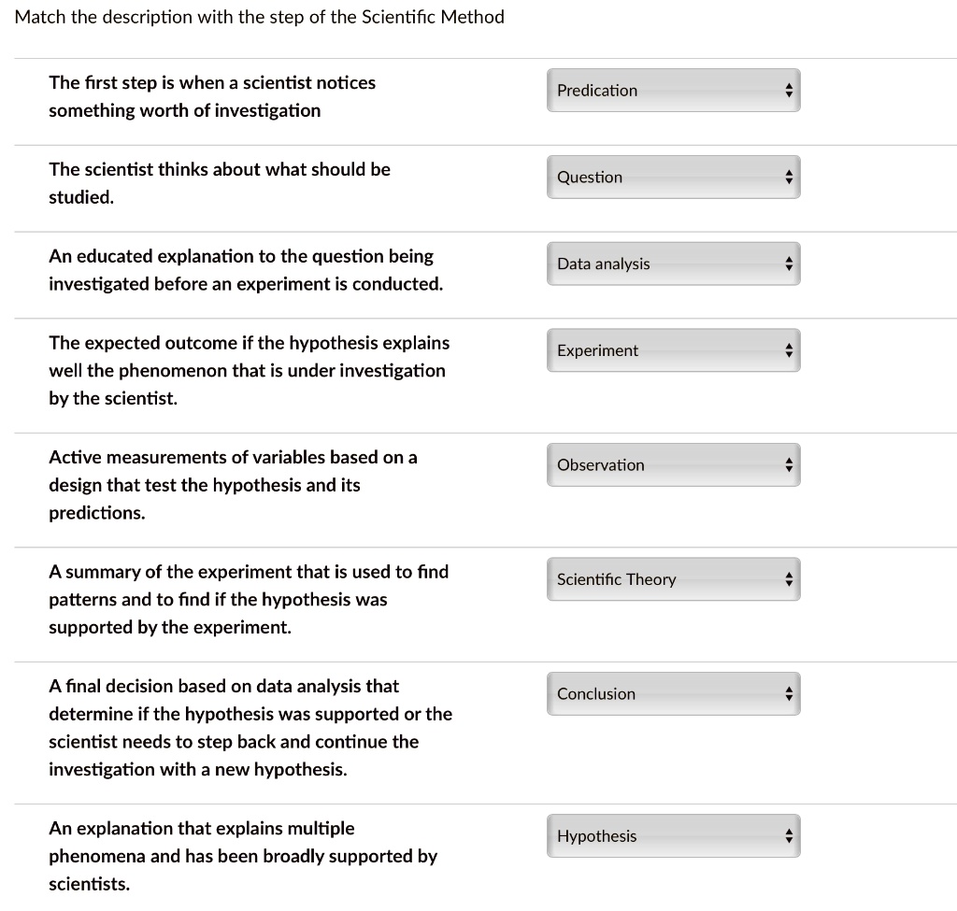Click the arrow stepper beside Experiment
The width and height of the screenshot is (957, 911).
pos(790,349)
